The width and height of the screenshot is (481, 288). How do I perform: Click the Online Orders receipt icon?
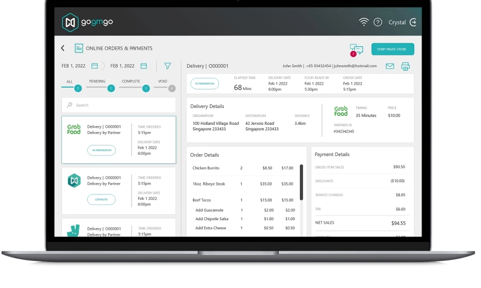pyautogui.click(x=79, y=48)
